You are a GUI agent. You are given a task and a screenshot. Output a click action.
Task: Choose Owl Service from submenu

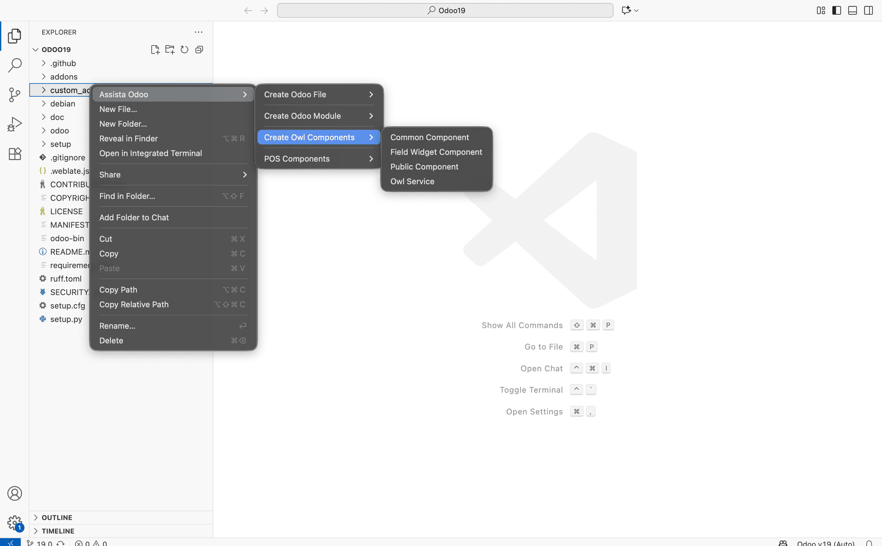click(x=412, y=181)
